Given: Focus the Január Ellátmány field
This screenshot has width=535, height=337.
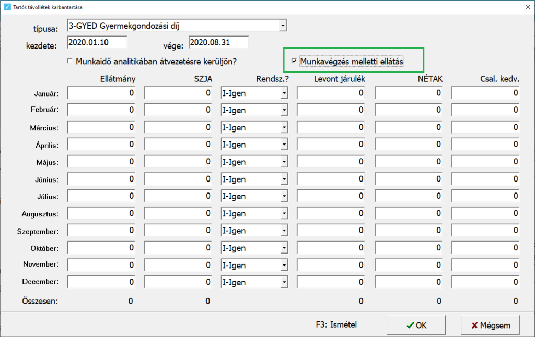Looking at the screenshot, I should pos(101,93).
